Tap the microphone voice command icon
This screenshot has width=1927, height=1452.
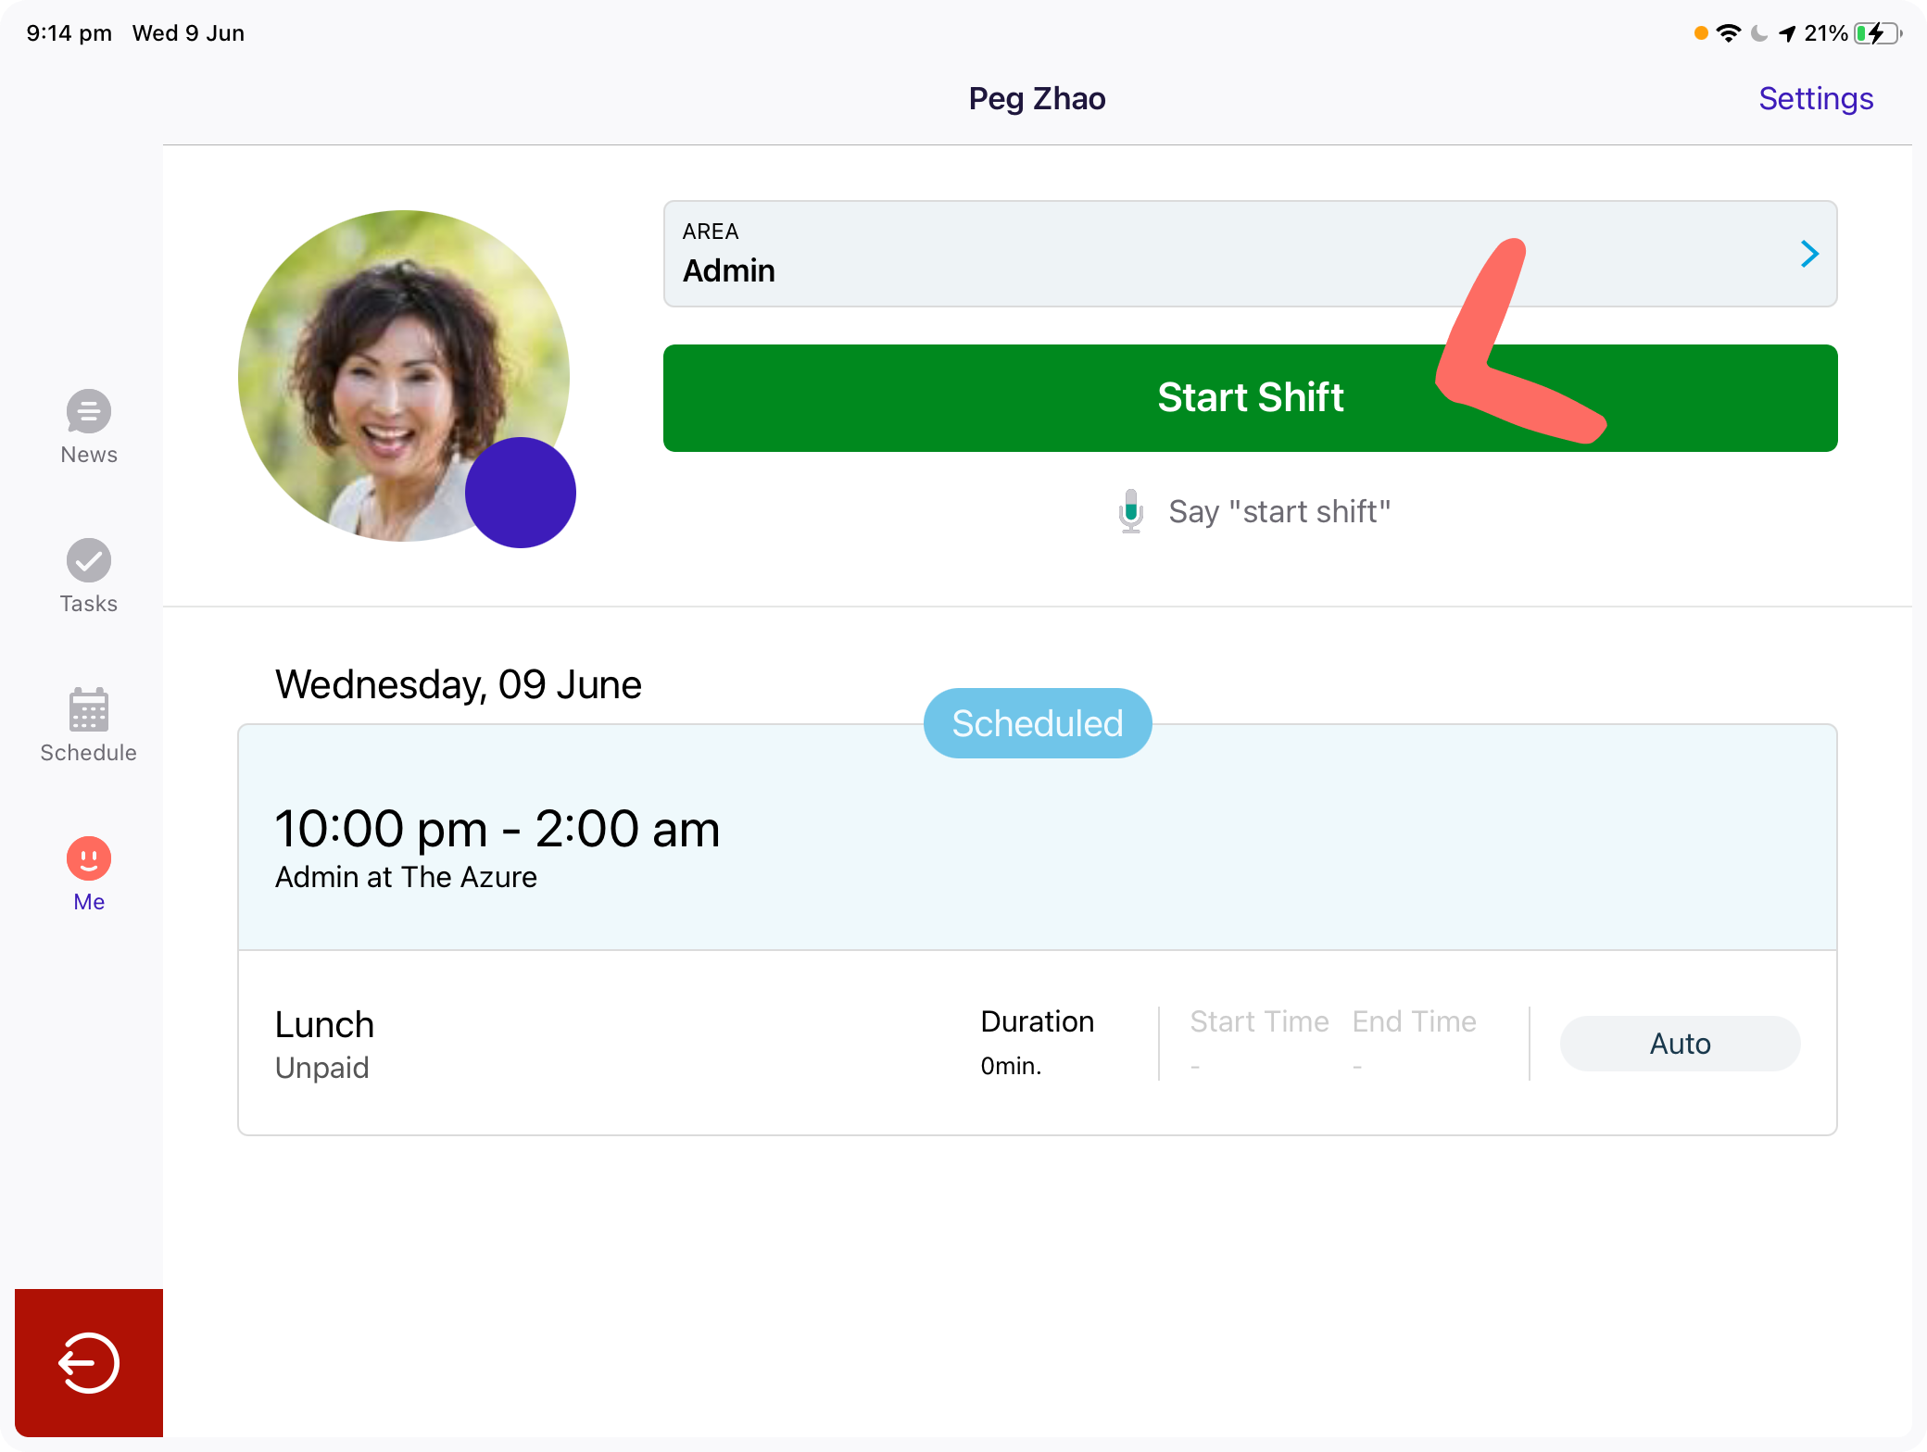(1130, 510)
